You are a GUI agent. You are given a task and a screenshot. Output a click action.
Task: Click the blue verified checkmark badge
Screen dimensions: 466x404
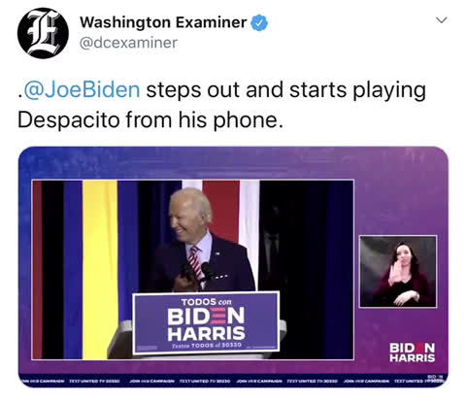click(259, 22)
